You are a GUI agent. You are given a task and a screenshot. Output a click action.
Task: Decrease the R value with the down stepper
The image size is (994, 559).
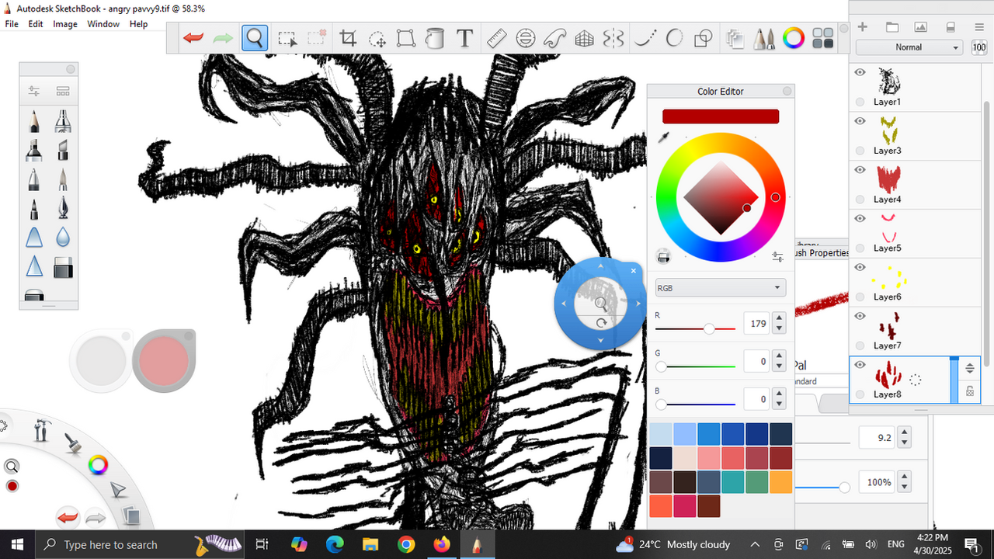[x=779, y=328]
